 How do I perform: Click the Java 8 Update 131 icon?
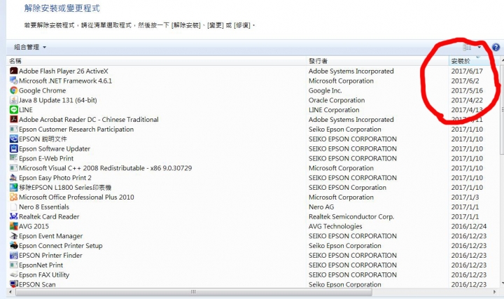click(x=13, y=100)
